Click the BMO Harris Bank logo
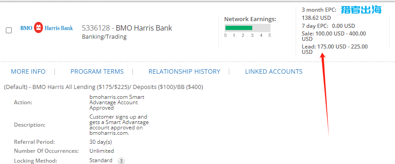This screenshot has width=395, height=164. coord(47,28)
